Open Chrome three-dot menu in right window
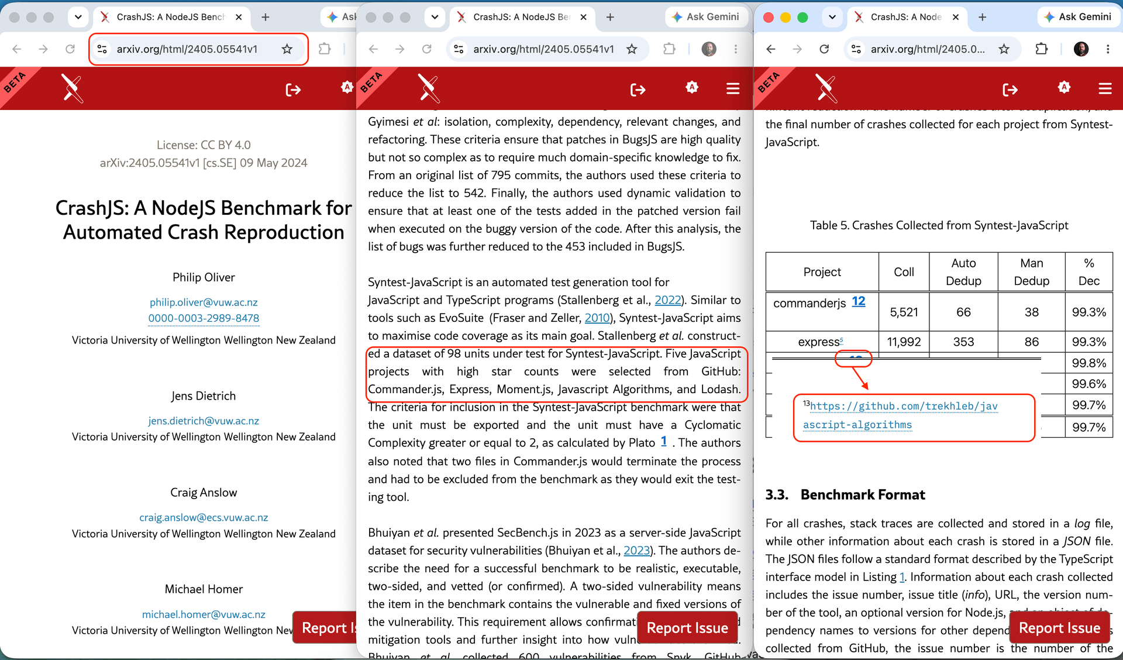This screenshot has height=660, width=1123. [x=1108, y=49]
